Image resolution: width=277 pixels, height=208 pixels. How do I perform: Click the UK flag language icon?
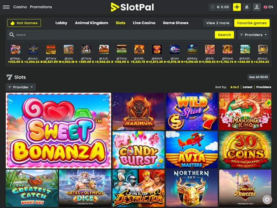[x=265, y=7]
